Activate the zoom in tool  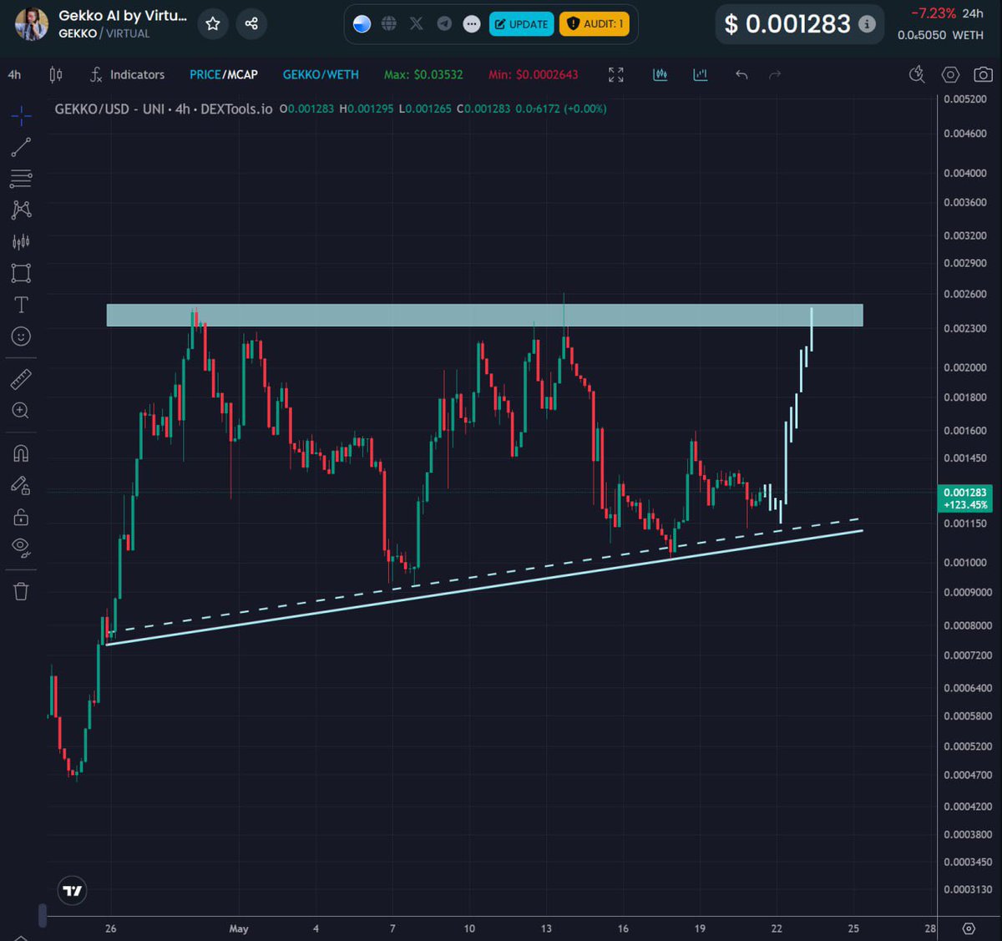pyautogui.click(x=21, y=410)
